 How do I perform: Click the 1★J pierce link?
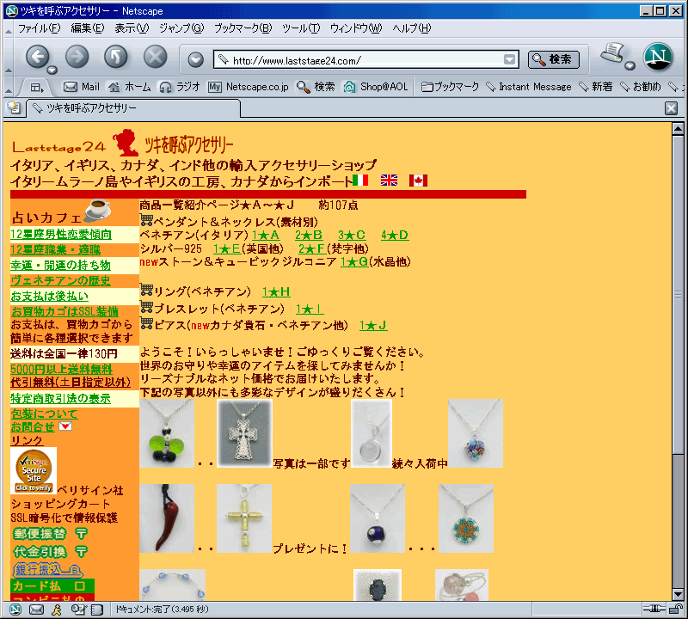(373, 326)
